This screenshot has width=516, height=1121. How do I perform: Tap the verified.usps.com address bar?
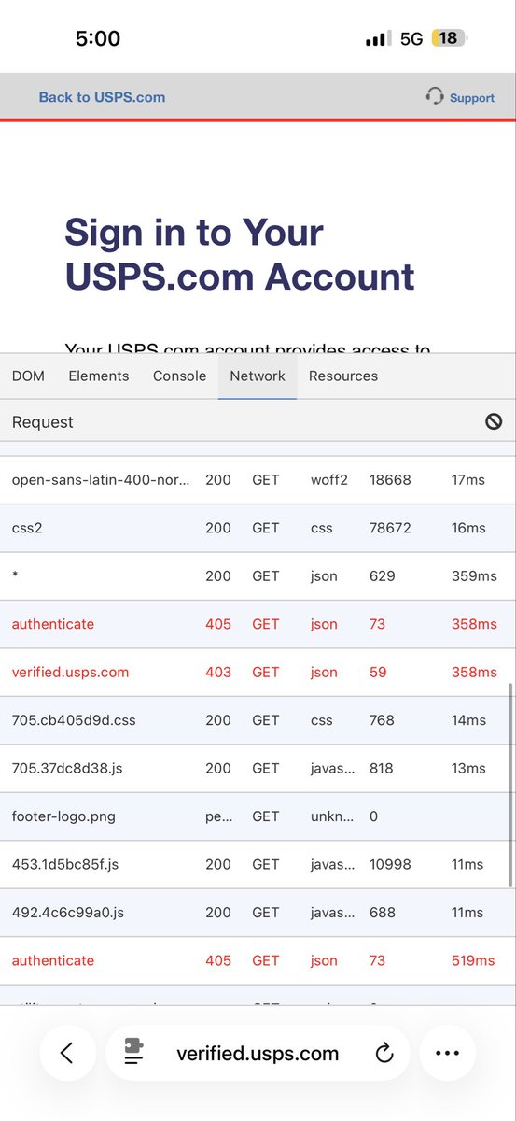pyautogui.click(x=258, y=1053)
